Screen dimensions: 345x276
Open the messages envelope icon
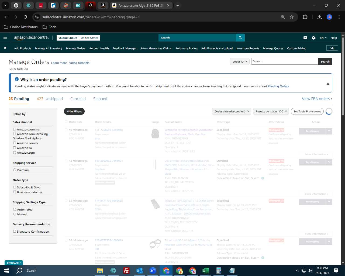pos(305,38)
